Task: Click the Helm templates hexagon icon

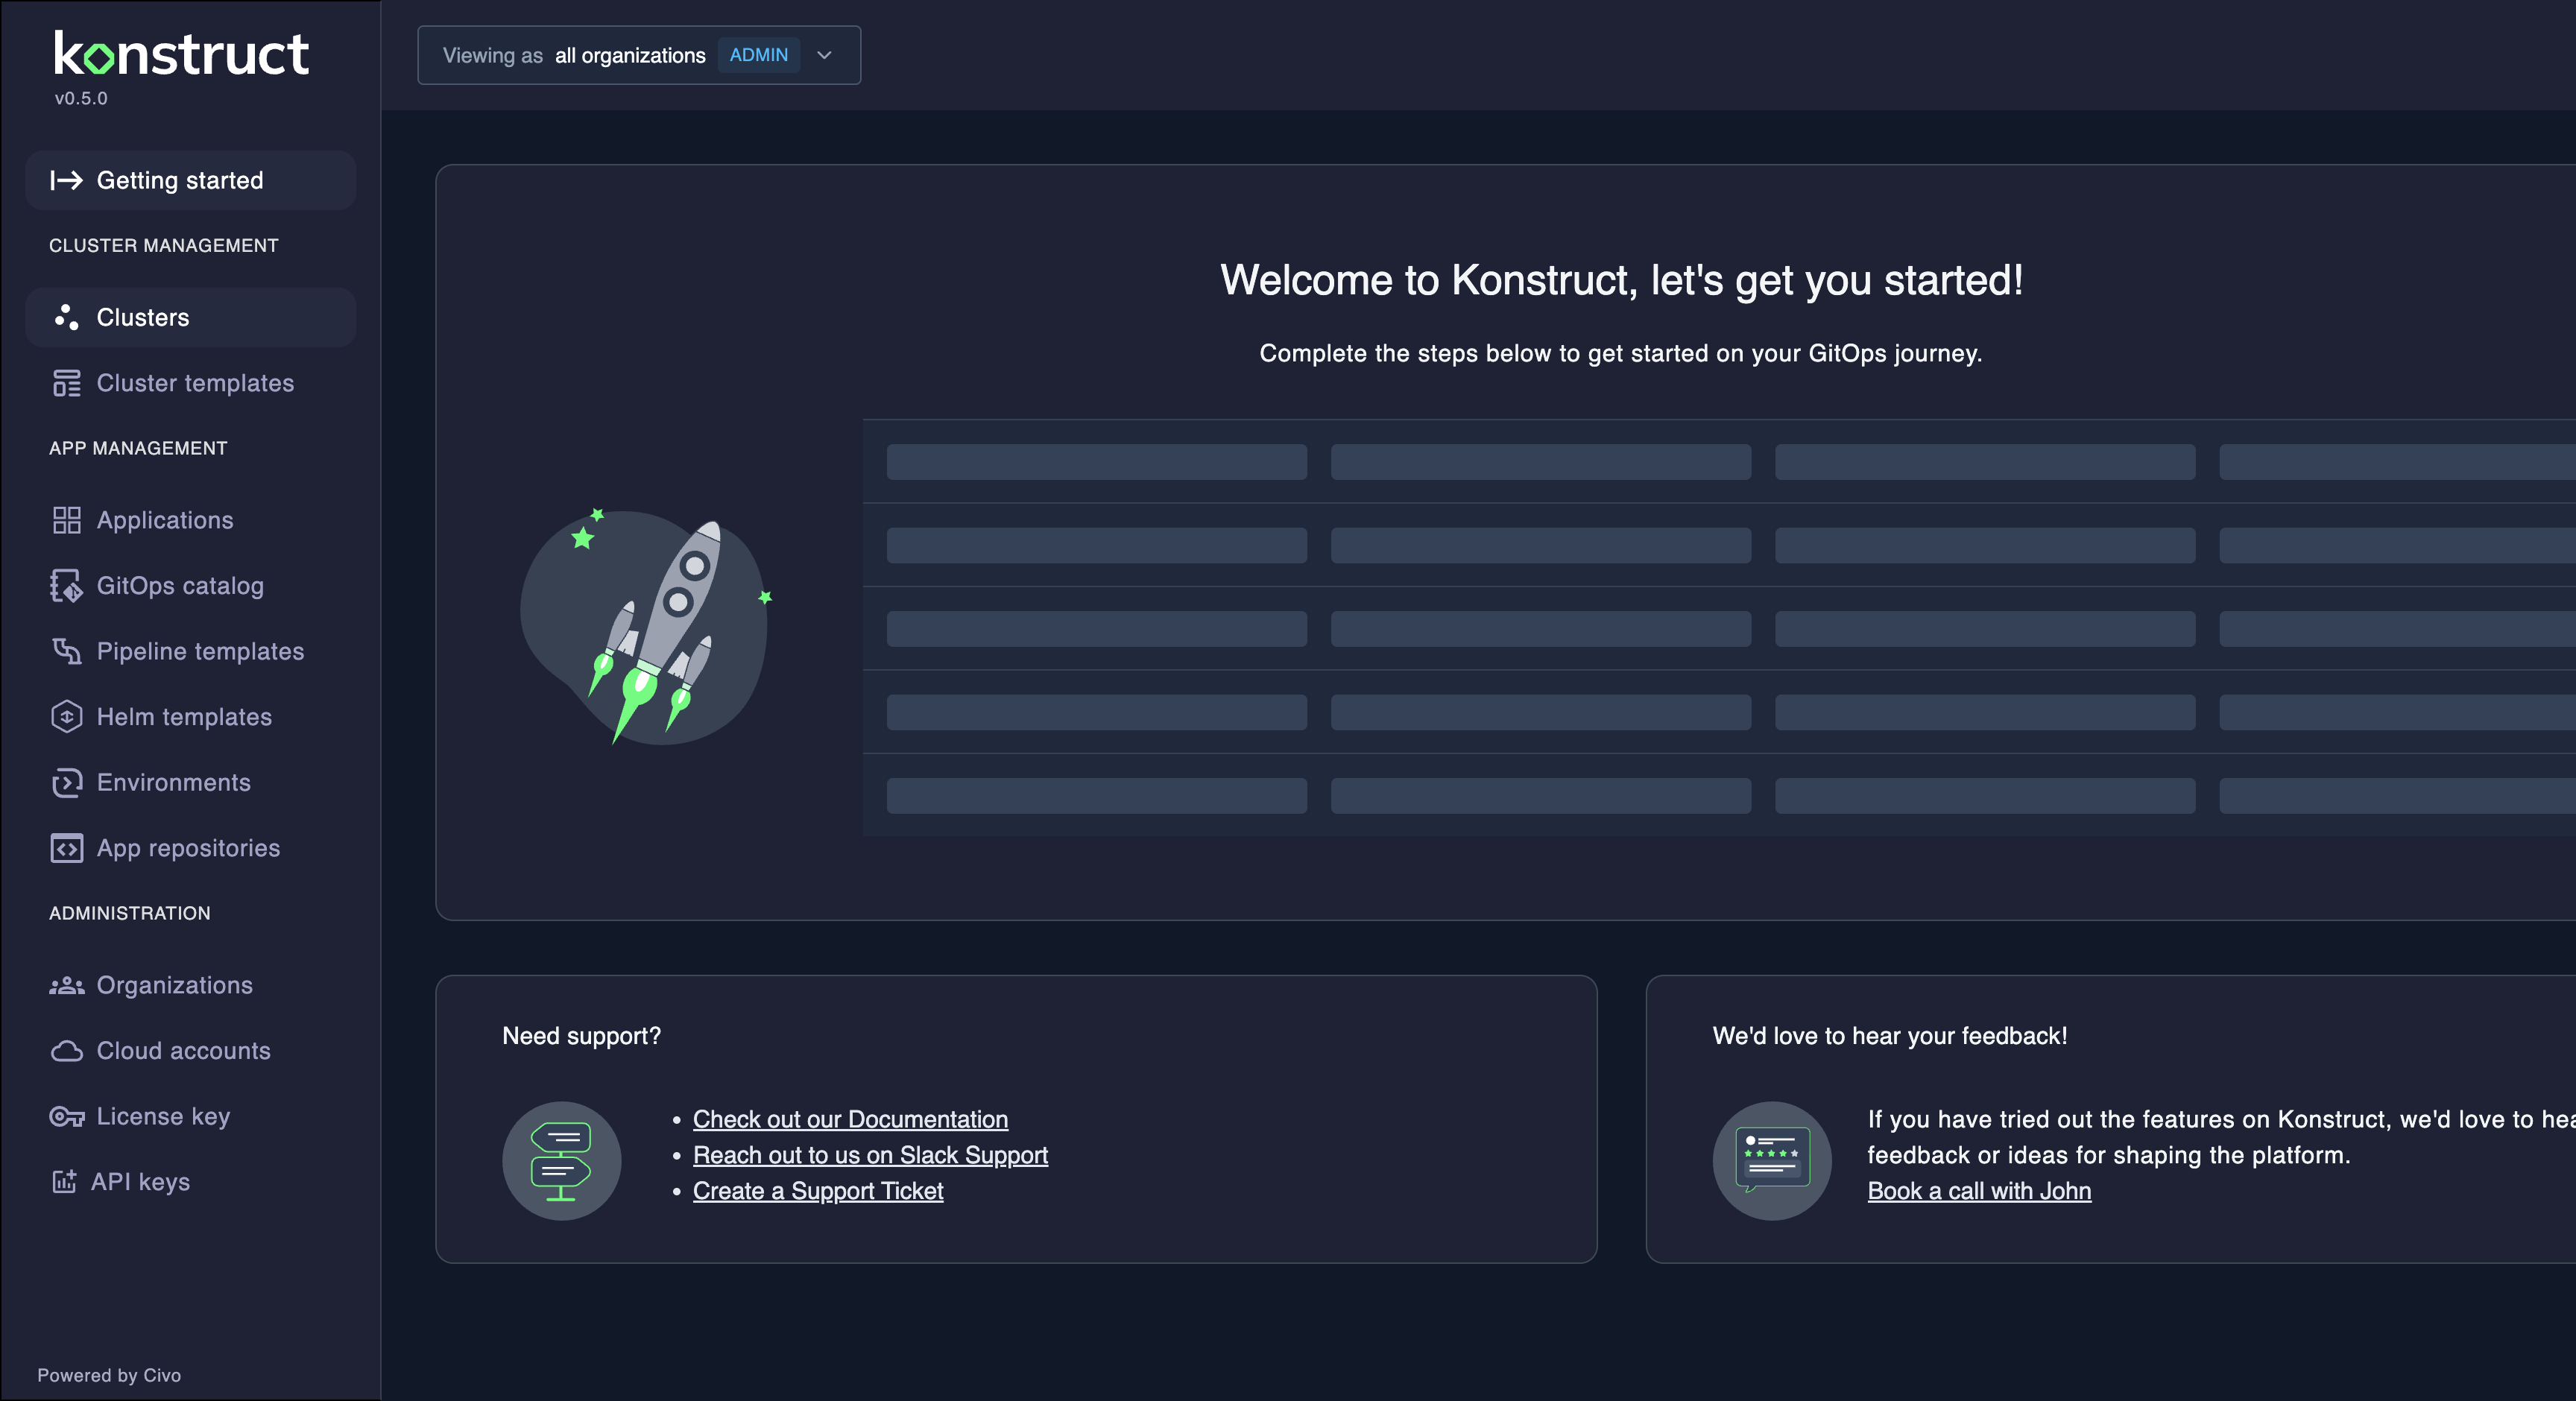Action: click(x=66, y=717)
